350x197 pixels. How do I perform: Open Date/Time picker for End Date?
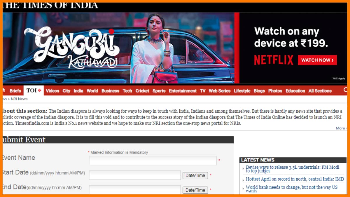(195, 190)
